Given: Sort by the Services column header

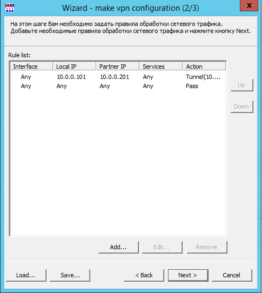Looking at the screenshot, I should 161,66.
